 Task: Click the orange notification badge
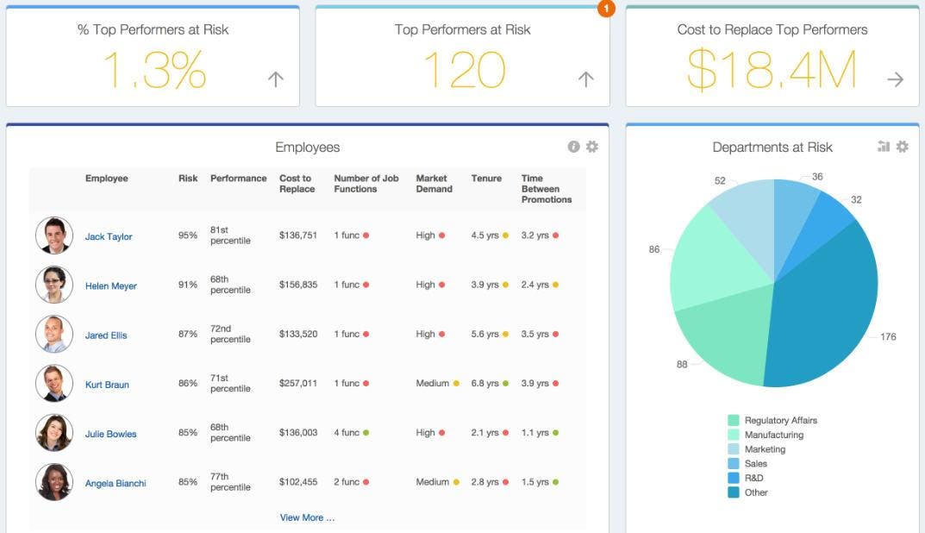click(x=606, y=9)
